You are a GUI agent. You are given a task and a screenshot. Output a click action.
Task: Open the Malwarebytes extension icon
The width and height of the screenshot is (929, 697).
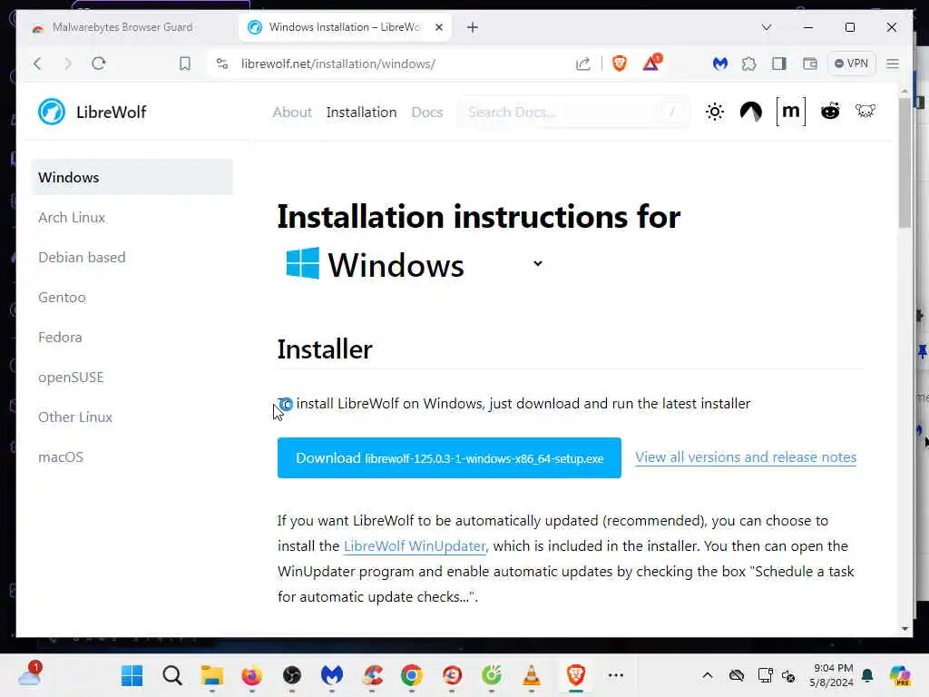point(719,64)
